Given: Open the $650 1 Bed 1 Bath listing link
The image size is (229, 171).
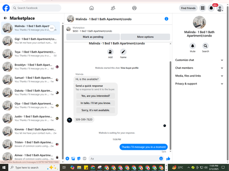Looking at the screenshot, I should click(93, 31).
